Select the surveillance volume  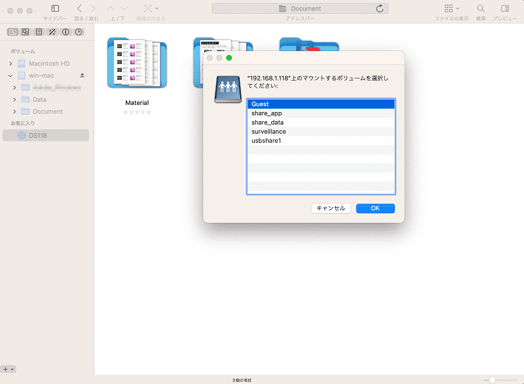(x=321, y=132)
